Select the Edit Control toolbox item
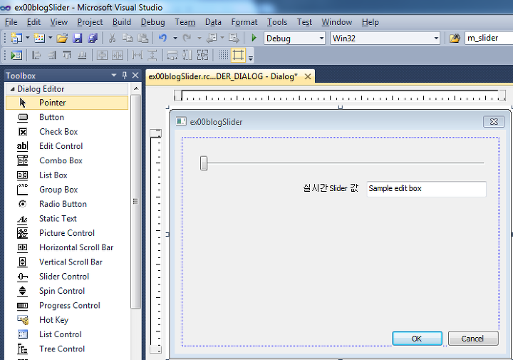 (67, 146)
